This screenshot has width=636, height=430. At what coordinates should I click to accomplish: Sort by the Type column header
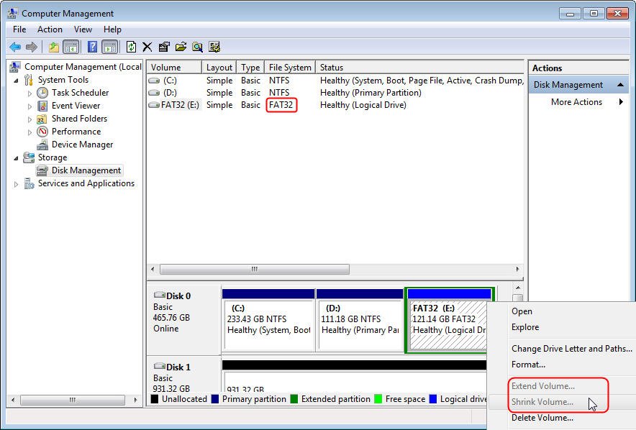[x=250, y=68]
